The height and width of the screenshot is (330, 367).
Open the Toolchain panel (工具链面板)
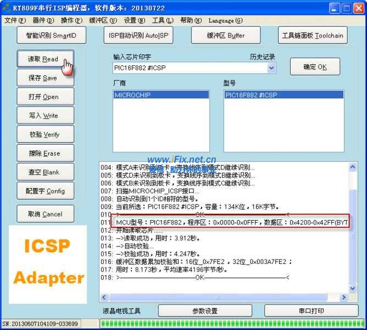(x=312, y=36)
